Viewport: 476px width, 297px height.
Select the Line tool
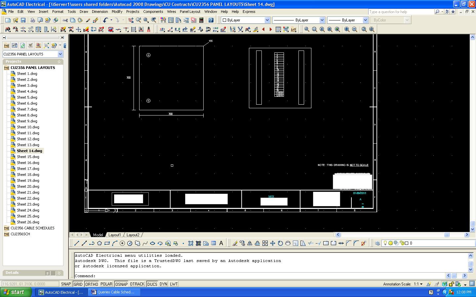[77, 243]
